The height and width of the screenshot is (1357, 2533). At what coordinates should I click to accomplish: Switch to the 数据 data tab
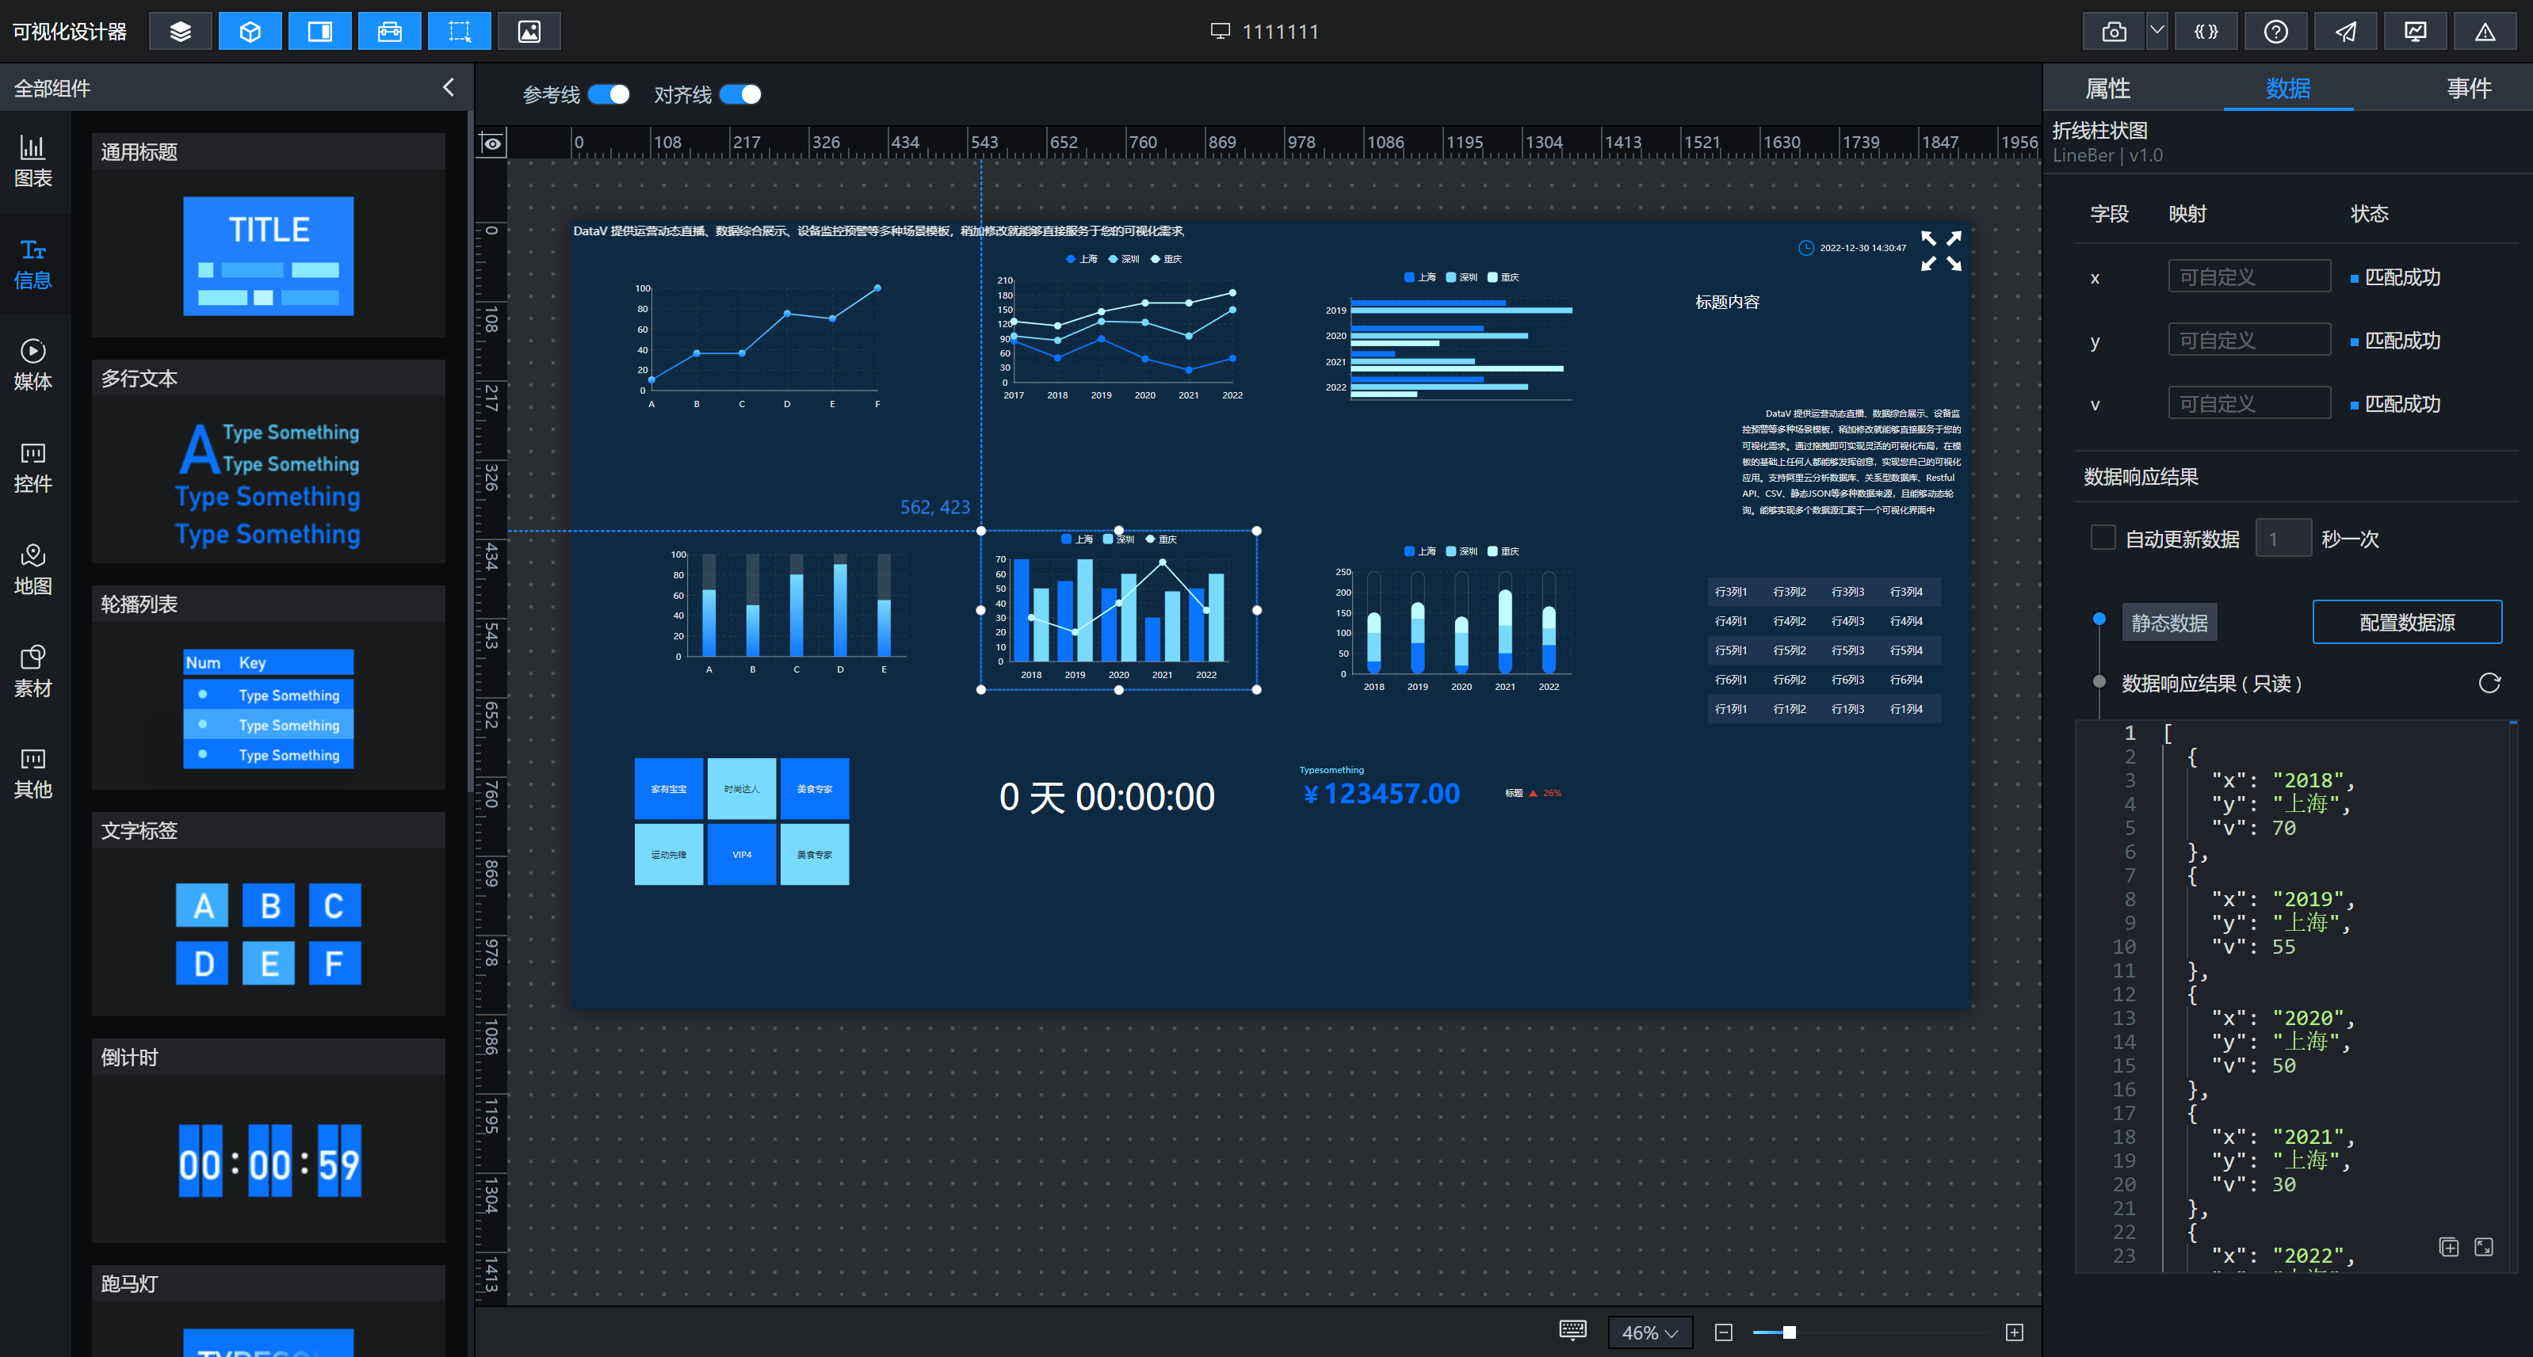coord(2287,89)
